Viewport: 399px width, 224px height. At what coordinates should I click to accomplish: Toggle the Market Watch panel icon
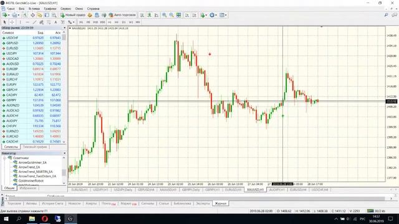pyautogui.click(x=25, y=15)
